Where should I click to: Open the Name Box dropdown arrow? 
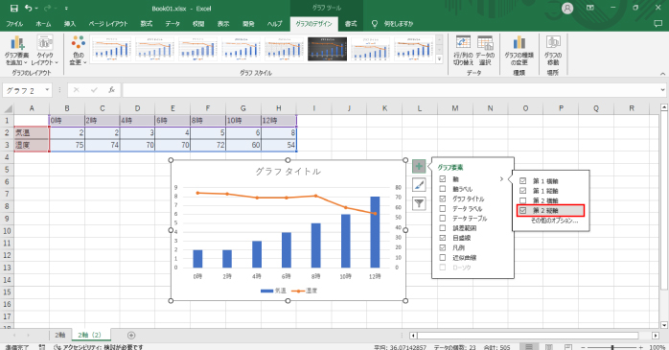pyautogui.click(x=47, y=90)
